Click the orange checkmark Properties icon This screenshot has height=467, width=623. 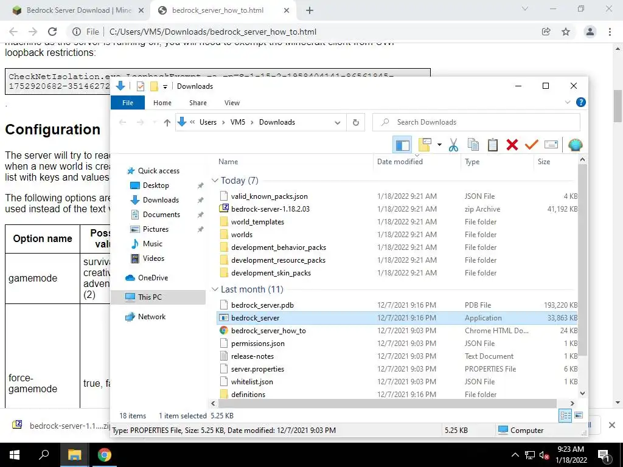532,145
